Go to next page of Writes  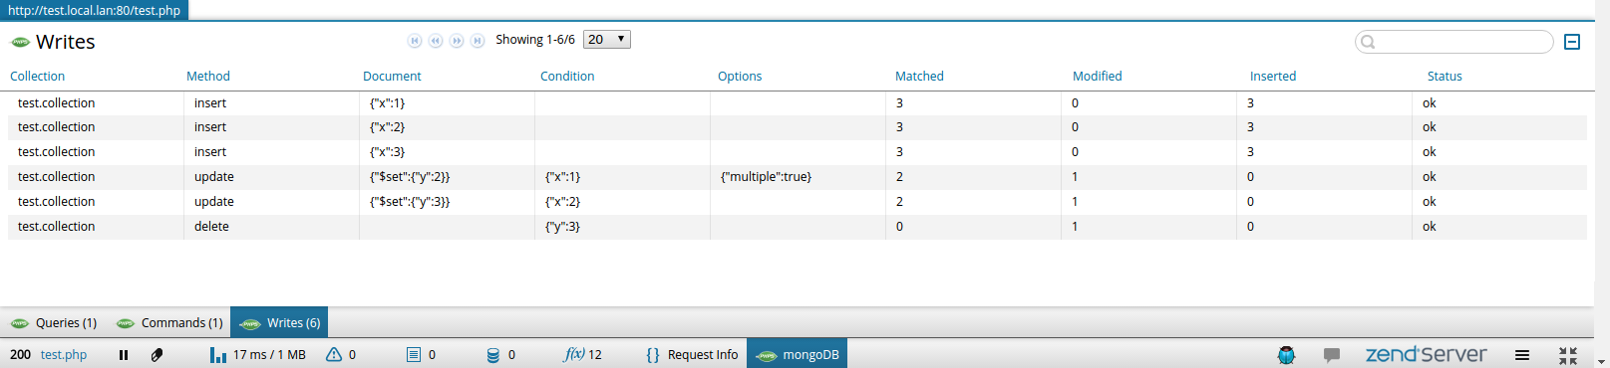457,41
